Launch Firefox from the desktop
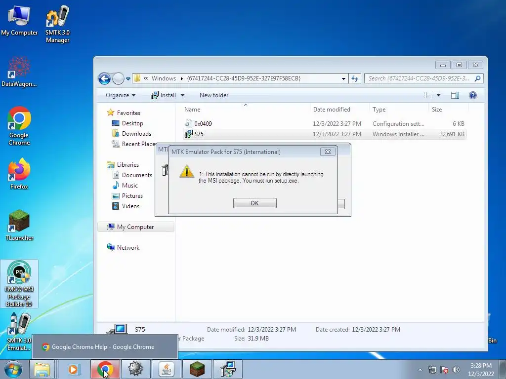Screen dimensions: 506x379 click(19, 173)
